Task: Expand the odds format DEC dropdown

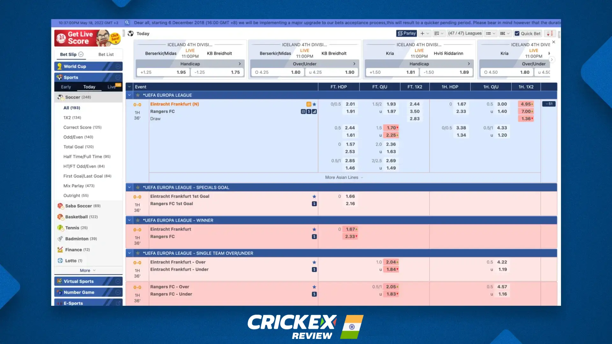Action: click(505, 33)
